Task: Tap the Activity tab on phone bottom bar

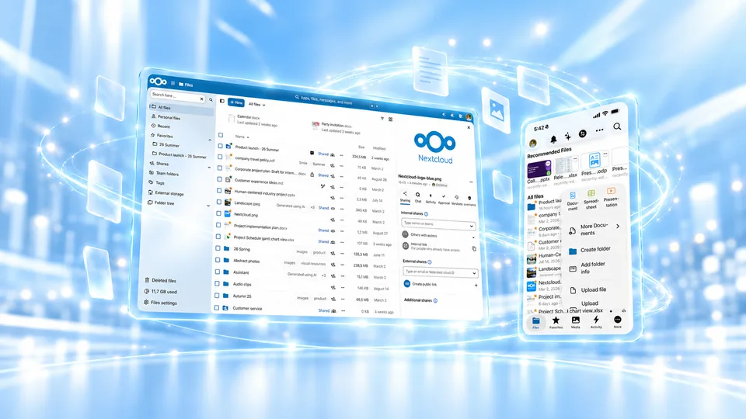Action: point(596,322)
